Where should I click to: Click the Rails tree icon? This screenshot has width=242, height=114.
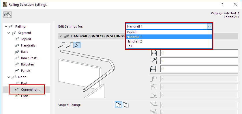[x=17, y=52]
